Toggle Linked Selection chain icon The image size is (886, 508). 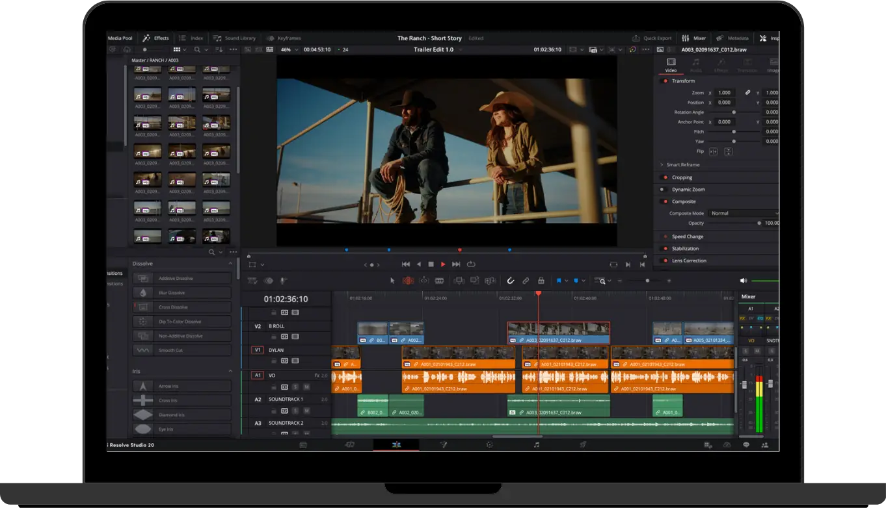526,281
